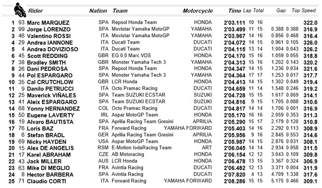The height and width of the screenshot is (188, 322).
Task: Click the Top Speed column header
Action: click(x=304, y=10)
